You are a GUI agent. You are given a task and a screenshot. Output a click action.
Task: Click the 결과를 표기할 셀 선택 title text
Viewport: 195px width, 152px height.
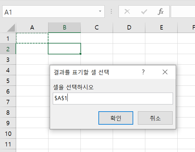(x=81, y=72)
